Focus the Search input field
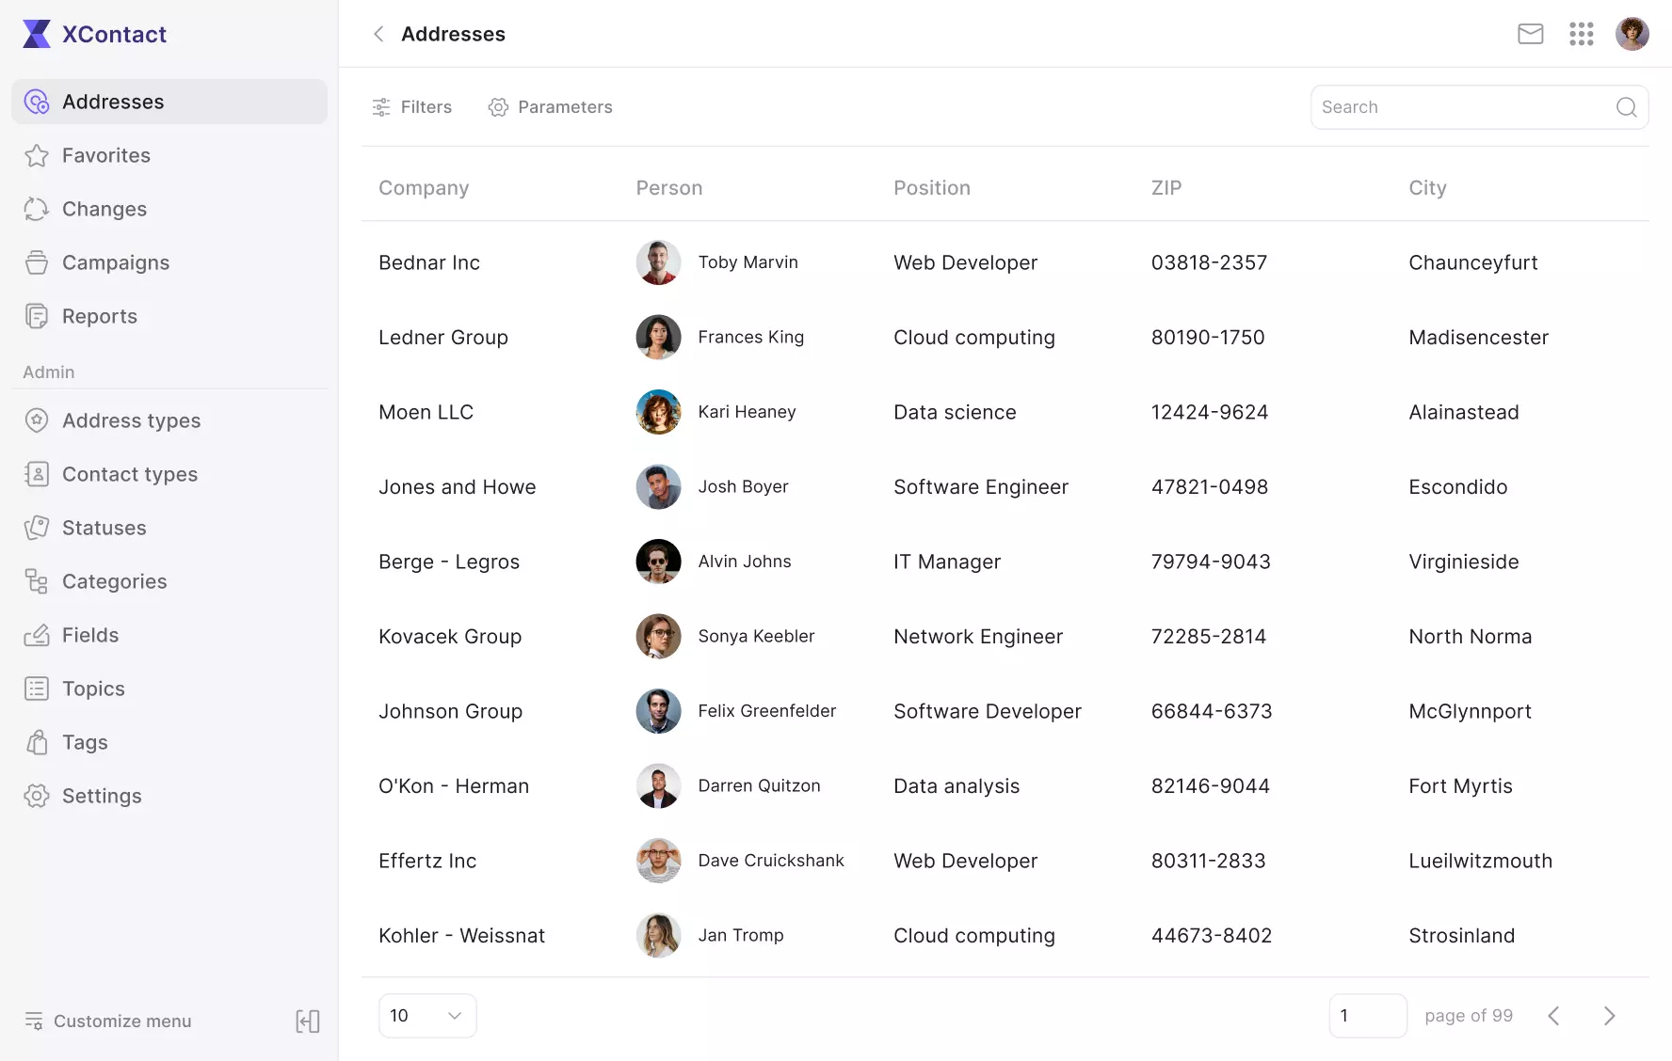The image size is (1672, 1061). pos(1479,107)
